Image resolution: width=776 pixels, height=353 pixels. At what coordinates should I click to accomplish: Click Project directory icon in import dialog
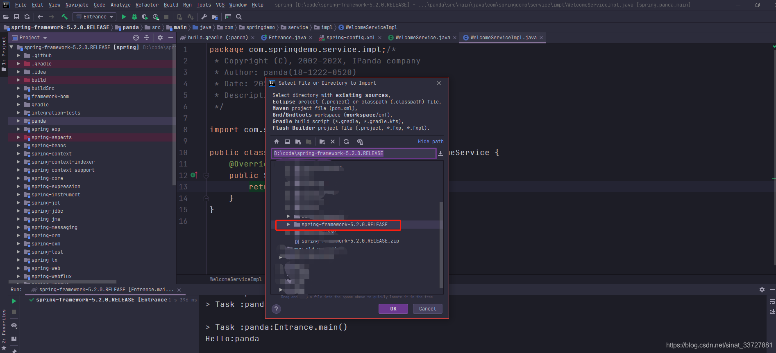(298, 142)
